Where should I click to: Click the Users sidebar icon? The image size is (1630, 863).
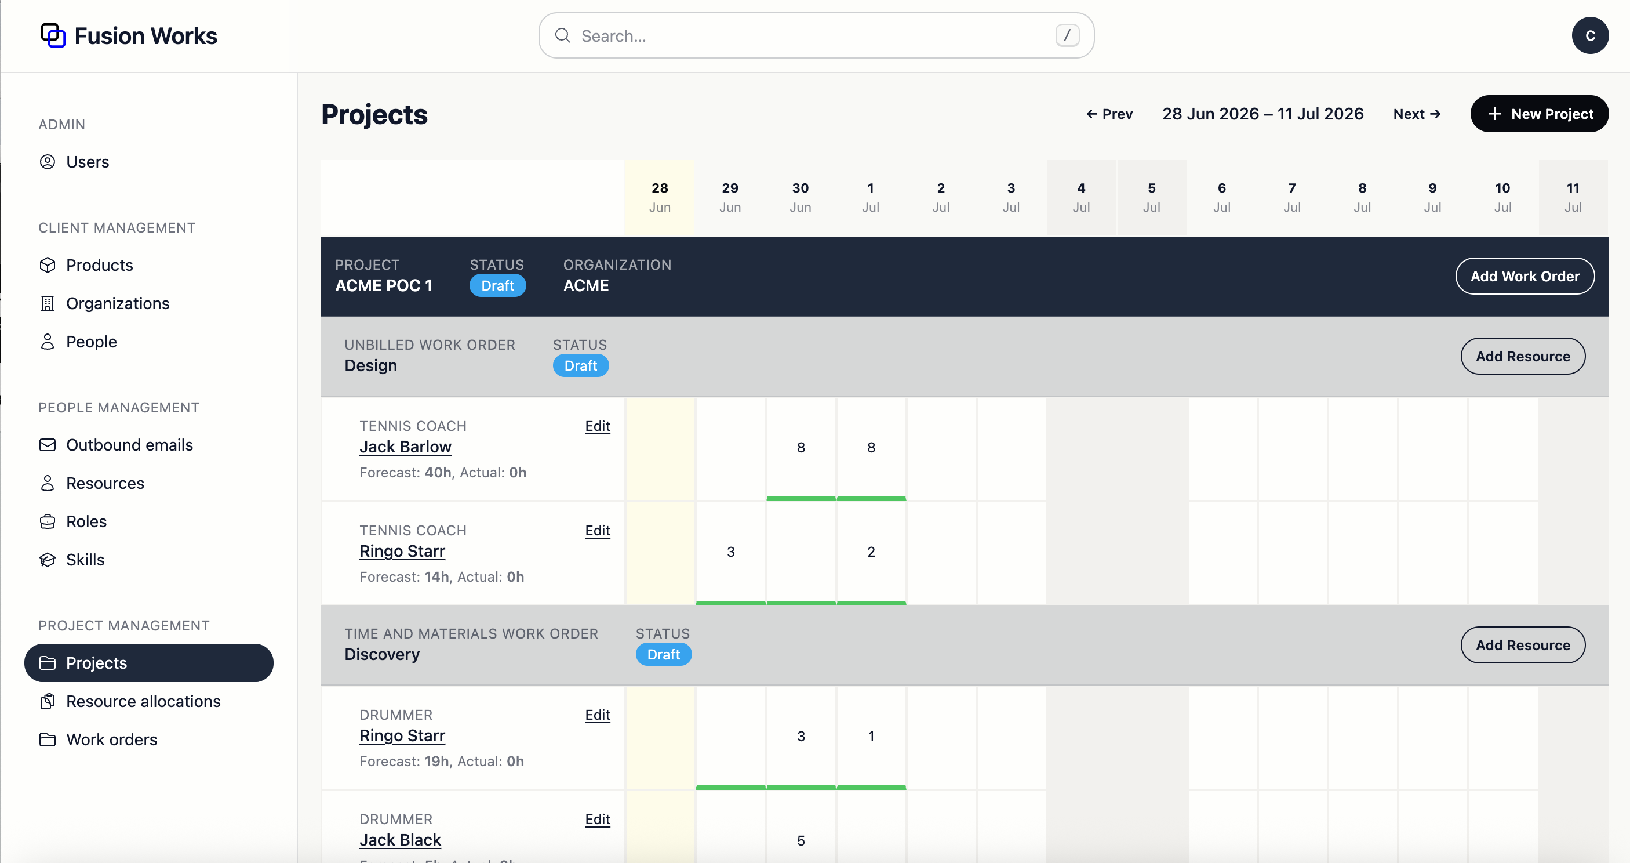click(48, 162)
